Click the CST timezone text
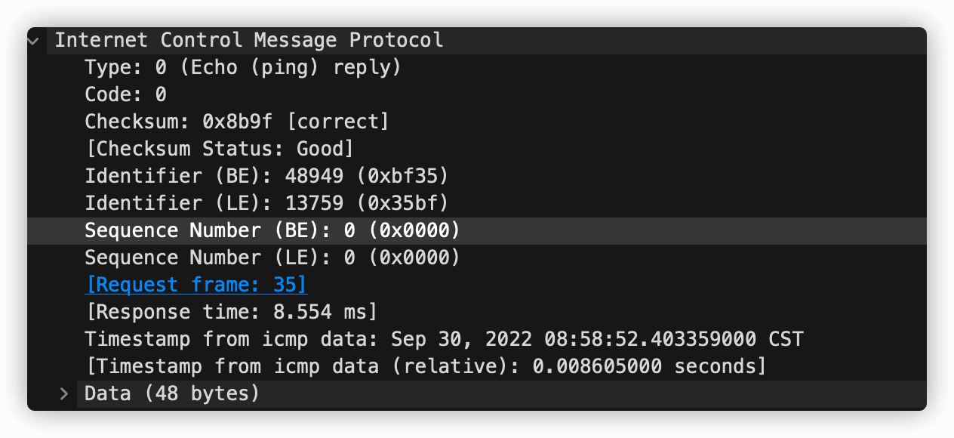 click(x=786, y=339)
